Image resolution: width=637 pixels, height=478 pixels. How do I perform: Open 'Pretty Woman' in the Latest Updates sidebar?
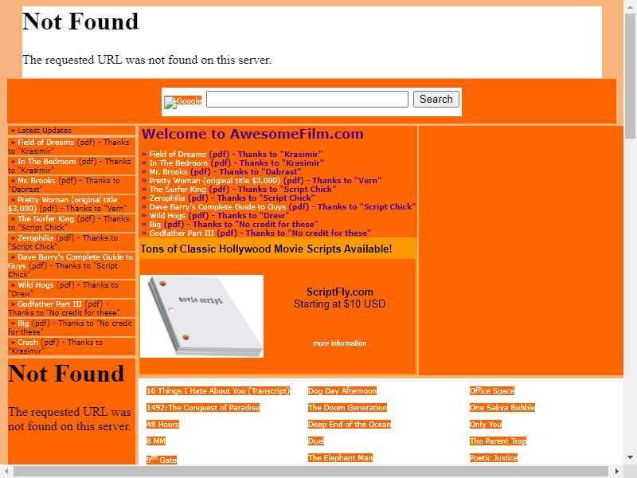click(67, 200)
